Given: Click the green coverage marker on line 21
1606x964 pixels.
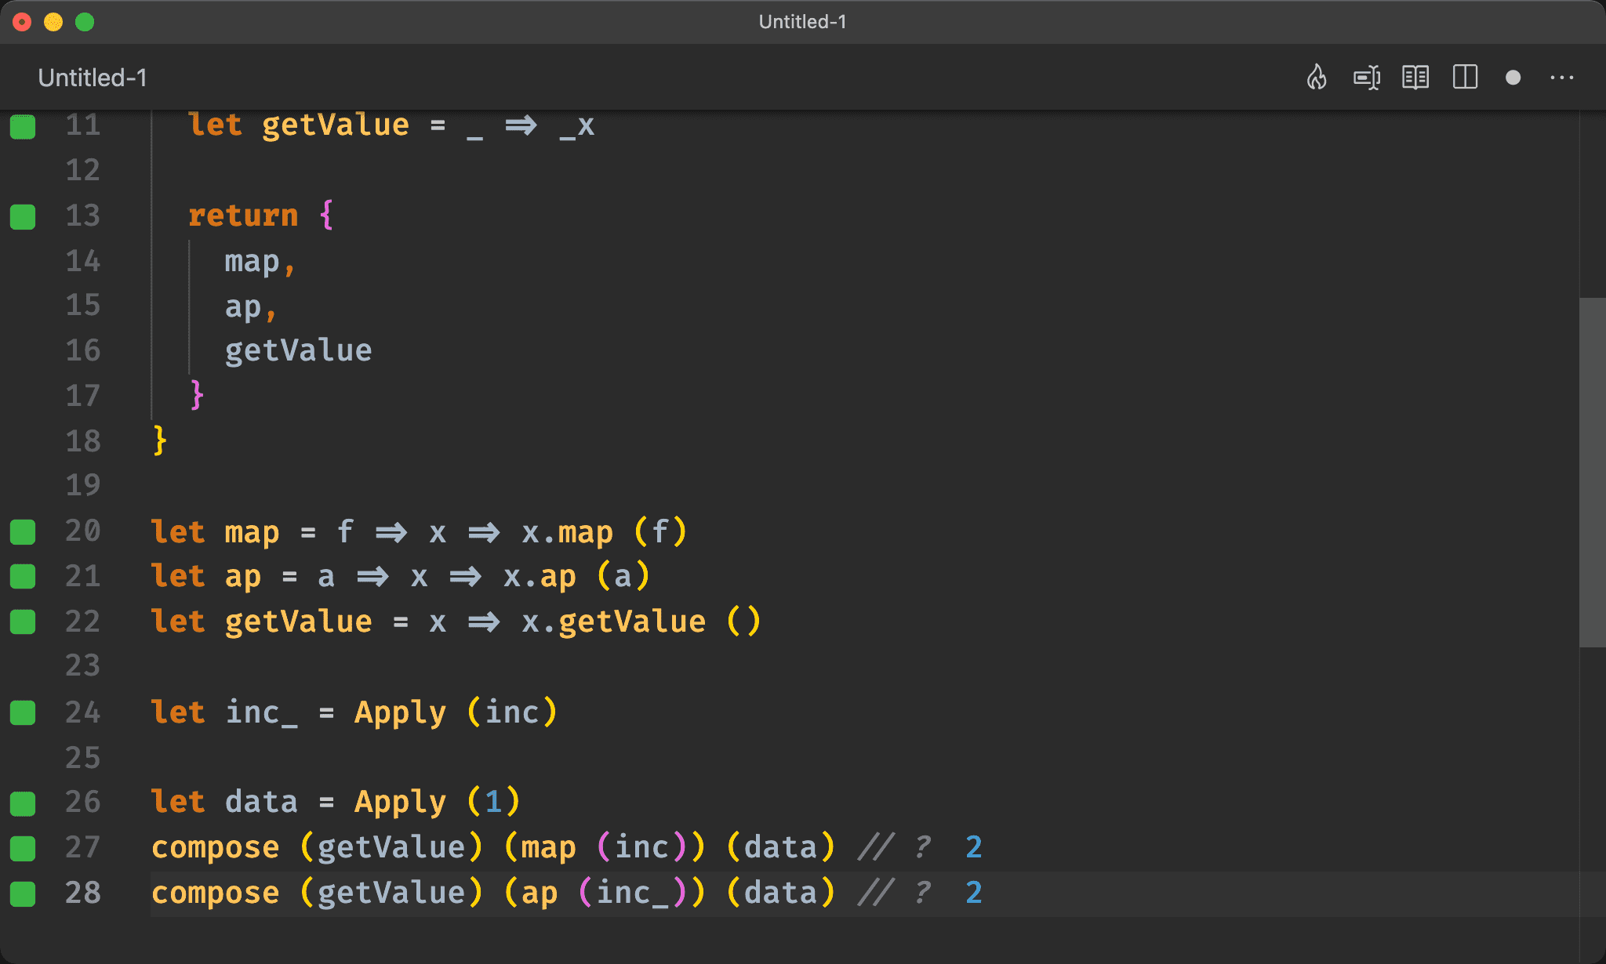Looking at the screenshot, I should point(23,577).
